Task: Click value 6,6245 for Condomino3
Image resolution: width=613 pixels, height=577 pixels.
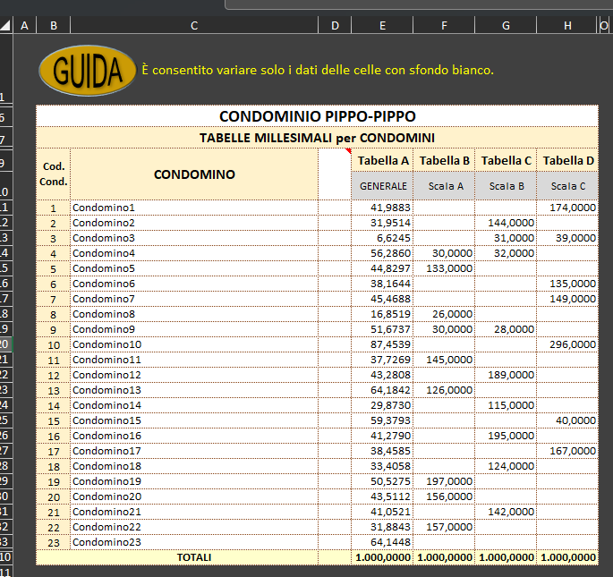Action: pos(382,238)
